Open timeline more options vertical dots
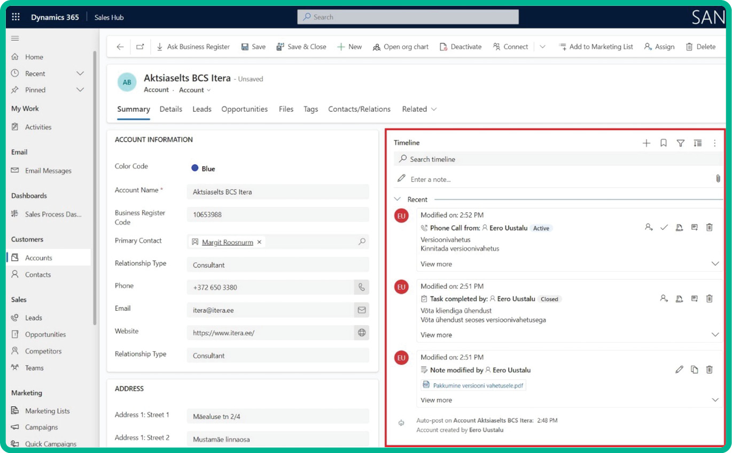Screen dimensions: 732x453 [x=715, y=143]
